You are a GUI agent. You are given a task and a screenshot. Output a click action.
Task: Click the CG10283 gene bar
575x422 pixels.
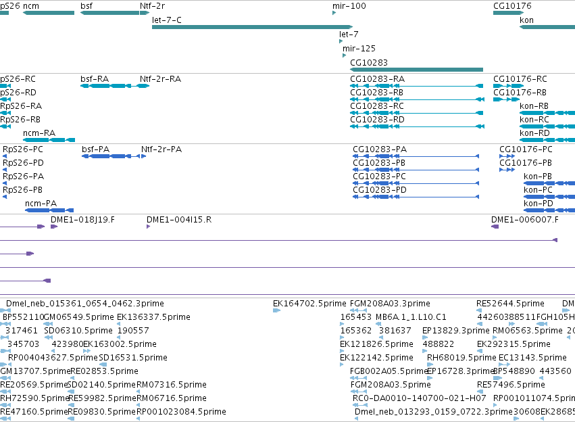(417, 70)
